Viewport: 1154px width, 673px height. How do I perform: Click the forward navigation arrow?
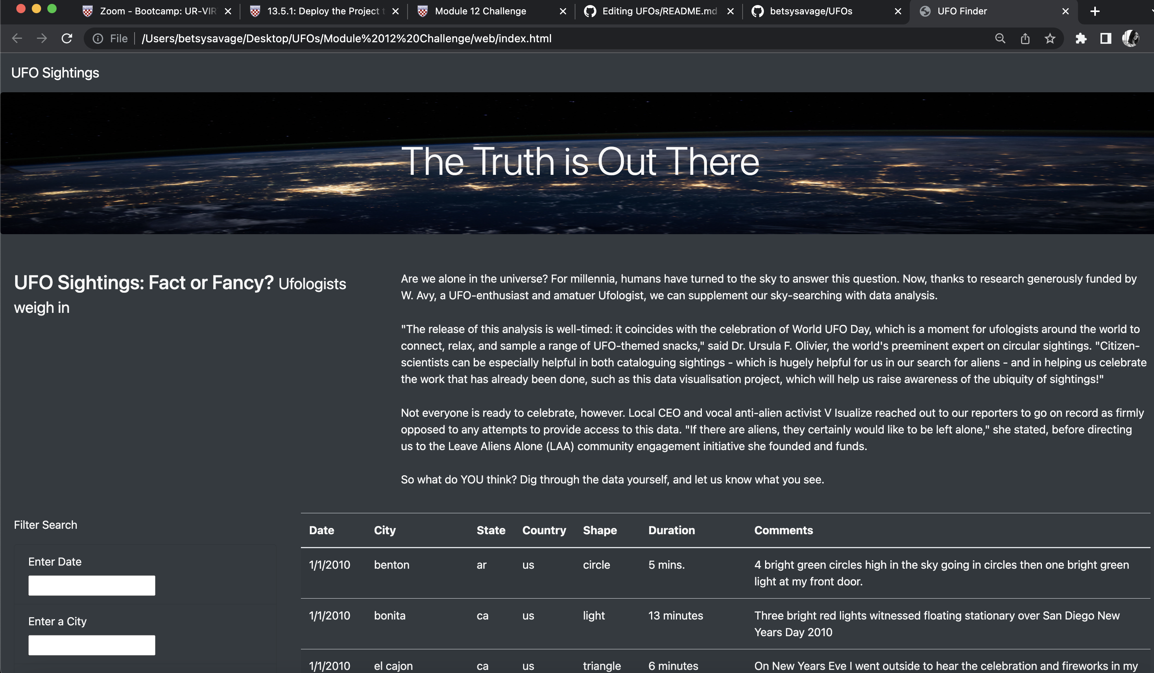[41, 38]
